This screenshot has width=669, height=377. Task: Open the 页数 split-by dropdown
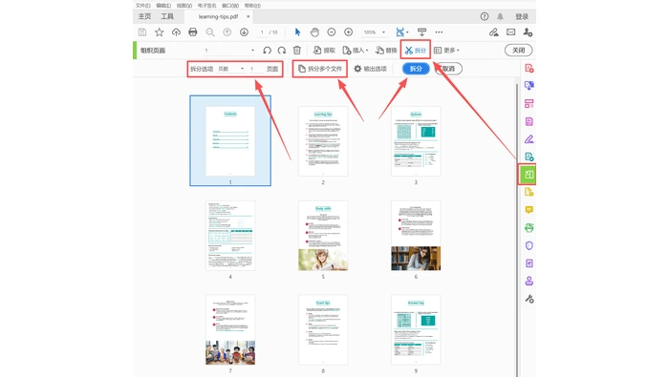(x=231, y=69)
